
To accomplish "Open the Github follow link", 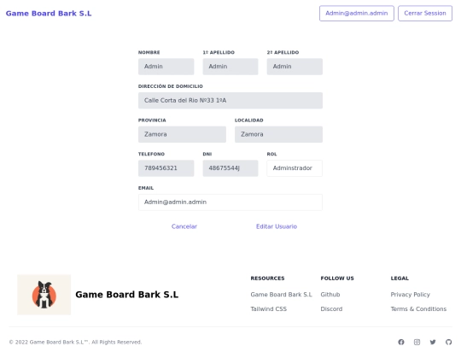I will pyautogui.click(x=330, y=295).
